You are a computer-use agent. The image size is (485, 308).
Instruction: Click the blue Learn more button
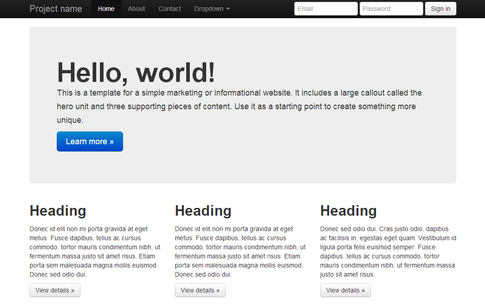pos(89,141)
